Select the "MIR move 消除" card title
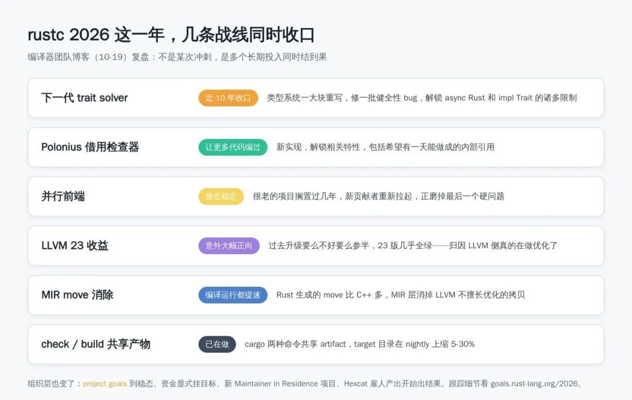Image resolution: width=632 pixels, height=400 pixels. pyautogui.click(x=77, y=295)
